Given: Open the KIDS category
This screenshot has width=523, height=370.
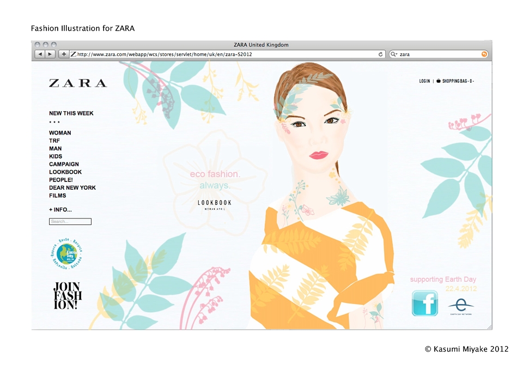Looking at the screenshot, I should click(x=56, y=156).
